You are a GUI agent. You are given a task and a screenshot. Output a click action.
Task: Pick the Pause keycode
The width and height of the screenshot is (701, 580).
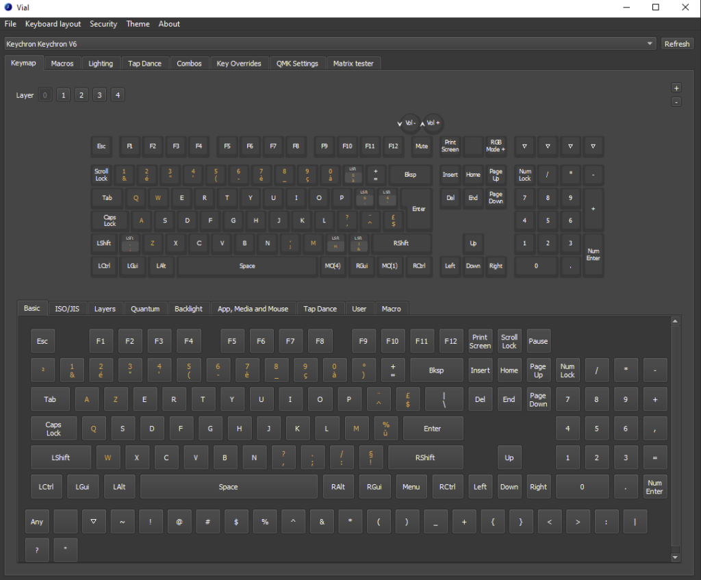(x=538, y=341)
